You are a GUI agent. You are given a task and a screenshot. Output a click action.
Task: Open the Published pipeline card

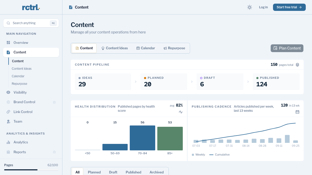point(276,82)
